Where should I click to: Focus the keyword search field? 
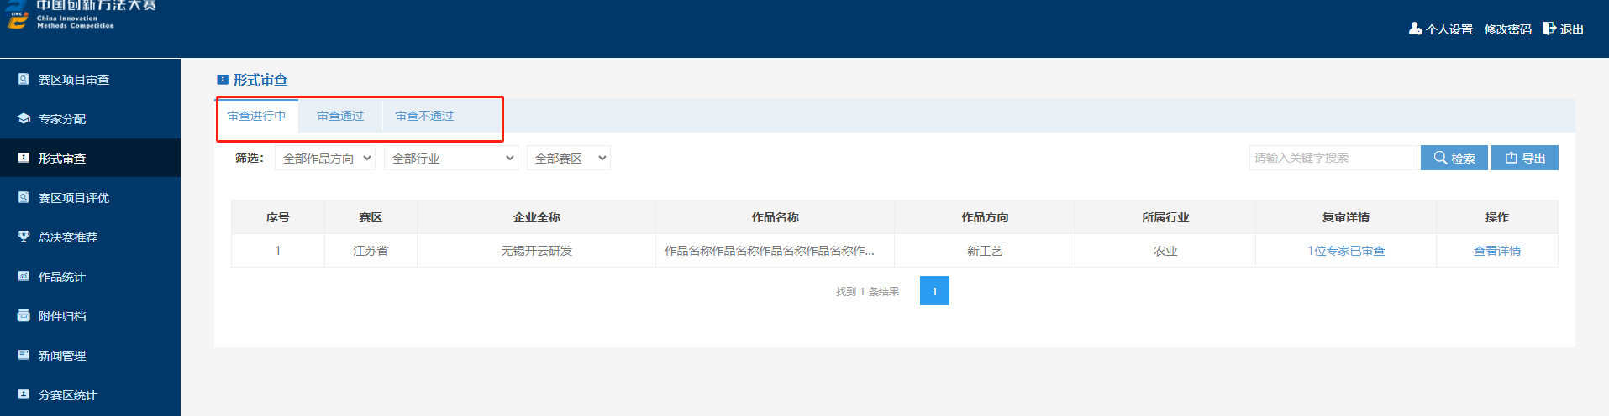[x=1333, y=158]
